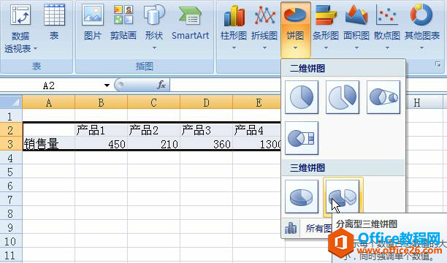Viewport: 447px width, 263px height.
Task: Select column A header
Action: 49,102
